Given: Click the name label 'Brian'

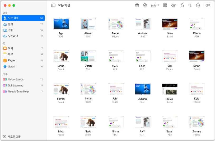Looking at the screenshot, I should (x=170, y=33).
